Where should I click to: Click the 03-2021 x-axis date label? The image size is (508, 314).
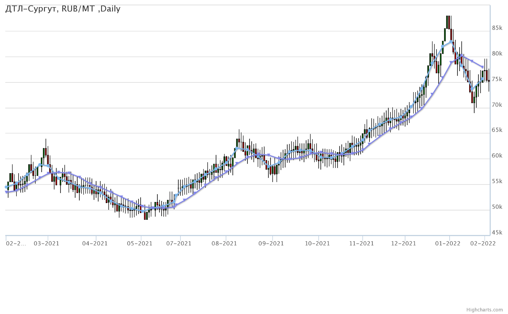46,244
